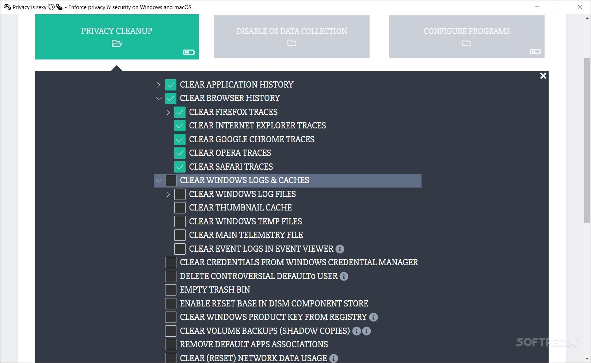Click the Empty Trash Bin label
The height and width of the screenshot is (363, 591).
[x=215, y=290]
